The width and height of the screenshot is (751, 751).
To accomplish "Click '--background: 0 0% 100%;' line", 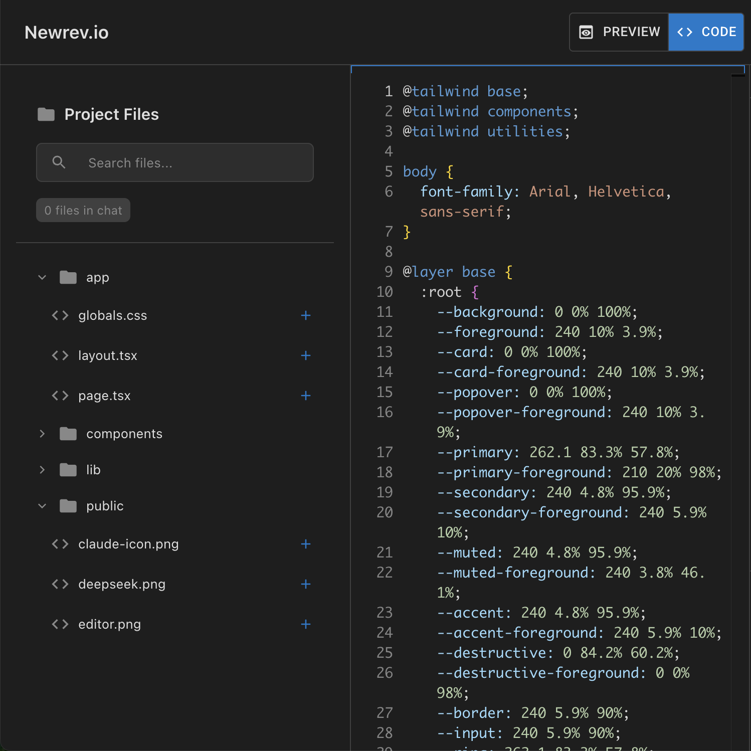I will click(537, 312).
